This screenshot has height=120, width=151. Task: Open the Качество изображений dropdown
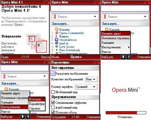[91, 79]
